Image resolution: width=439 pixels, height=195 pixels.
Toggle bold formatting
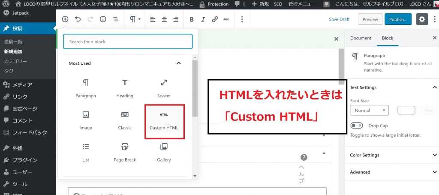[192, 19]
